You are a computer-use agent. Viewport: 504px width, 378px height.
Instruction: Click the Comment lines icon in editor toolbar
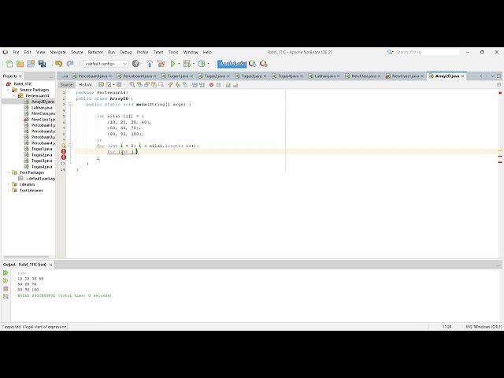[x=228, y=85]
